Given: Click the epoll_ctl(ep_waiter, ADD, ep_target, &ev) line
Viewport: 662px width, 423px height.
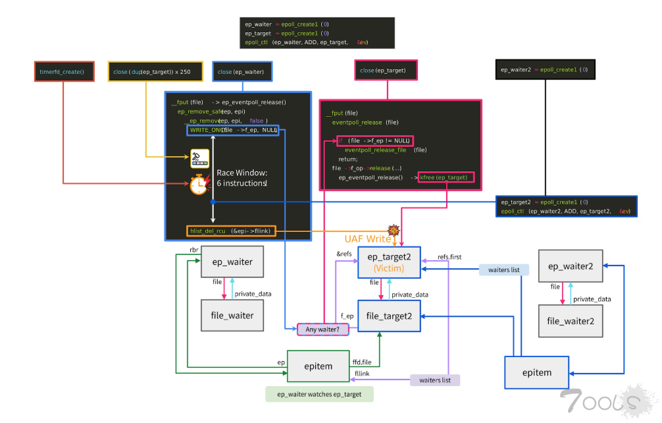Looking at the screenshot, I should pos(306,42).
